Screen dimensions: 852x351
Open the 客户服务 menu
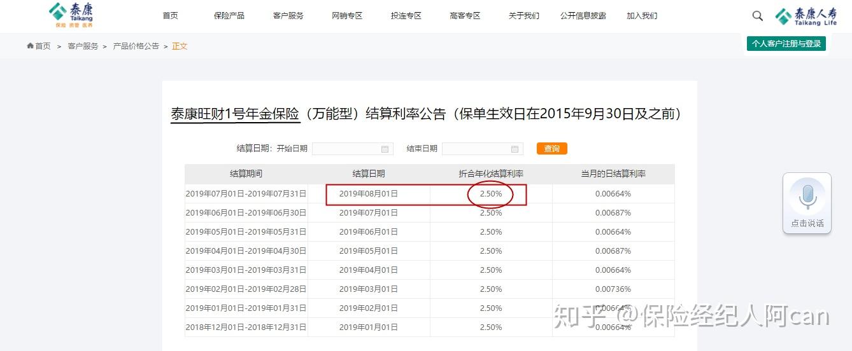(288, 16)
